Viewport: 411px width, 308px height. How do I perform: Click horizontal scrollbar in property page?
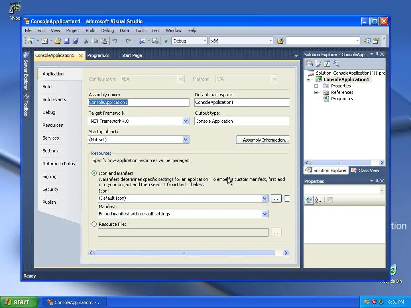coord(185,253)
